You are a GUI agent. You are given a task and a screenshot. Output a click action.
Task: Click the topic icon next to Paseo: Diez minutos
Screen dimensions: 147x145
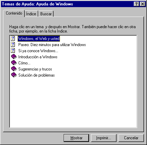(x=13, y=44)
